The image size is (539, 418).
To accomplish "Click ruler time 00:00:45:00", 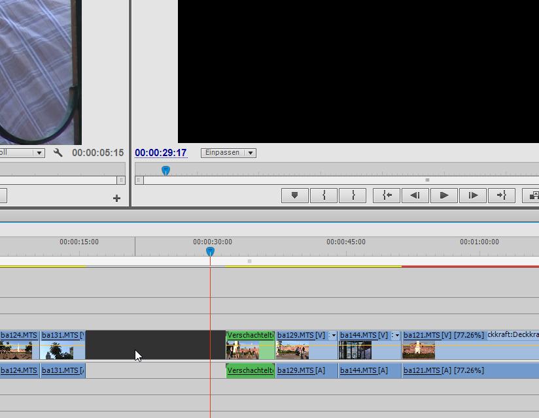I will 346,242.
